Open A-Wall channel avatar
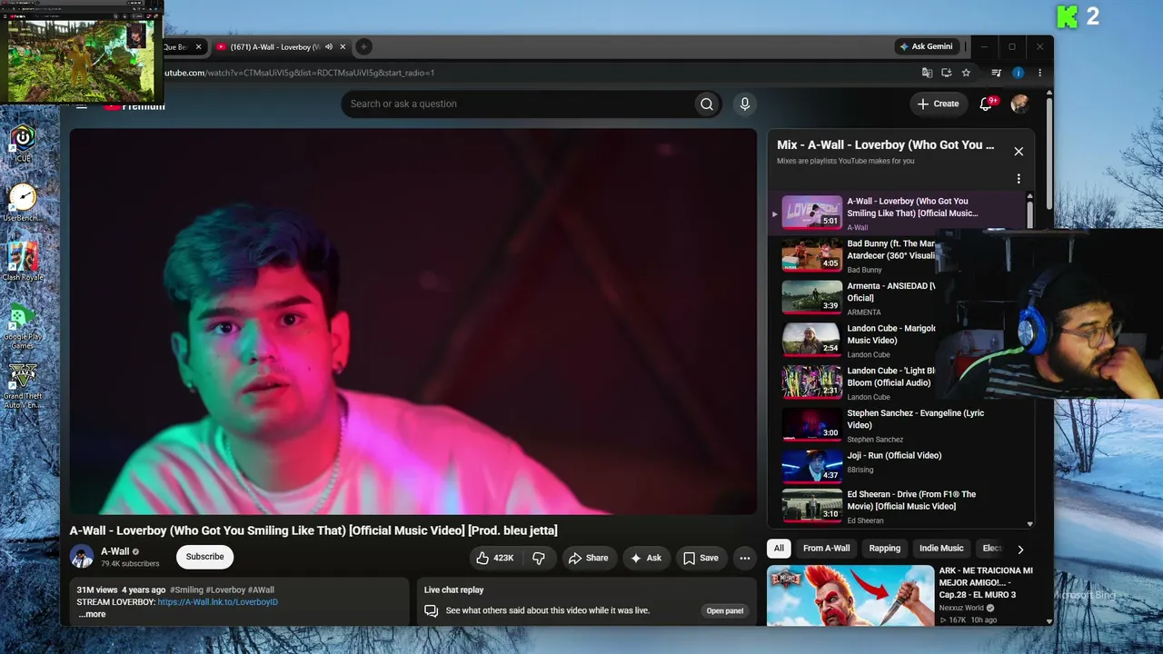Viewport: 1163px width, 654px height. [82, 557]
